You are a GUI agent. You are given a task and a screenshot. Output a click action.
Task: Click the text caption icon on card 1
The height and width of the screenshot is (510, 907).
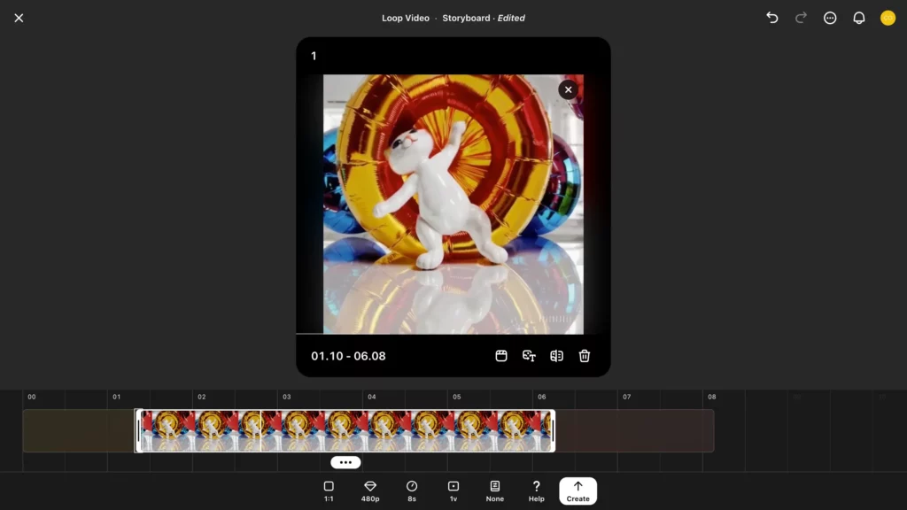coord(529,356)
